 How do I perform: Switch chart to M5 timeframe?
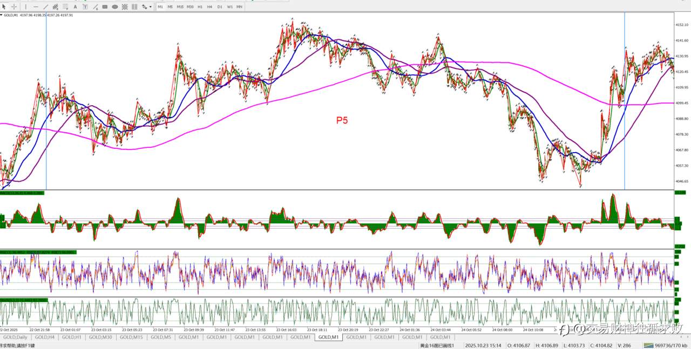click(170, 7)
